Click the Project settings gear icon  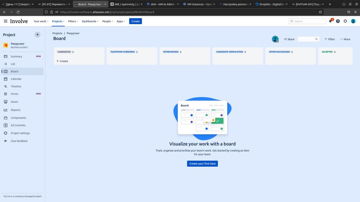6,133
